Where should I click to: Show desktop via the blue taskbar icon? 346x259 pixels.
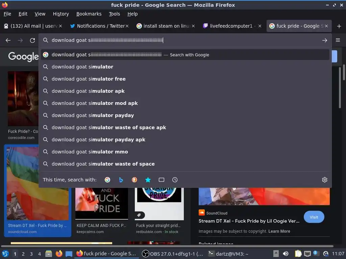point(69,254)
